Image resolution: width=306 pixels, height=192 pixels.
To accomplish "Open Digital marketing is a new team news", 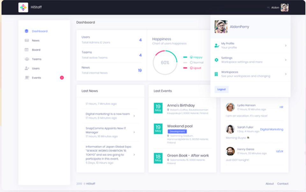I will click(x=108, y=114).
